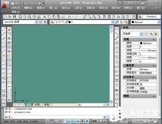Click the 模型 button in status bar

pyautogui.click(x=95, y=121)
